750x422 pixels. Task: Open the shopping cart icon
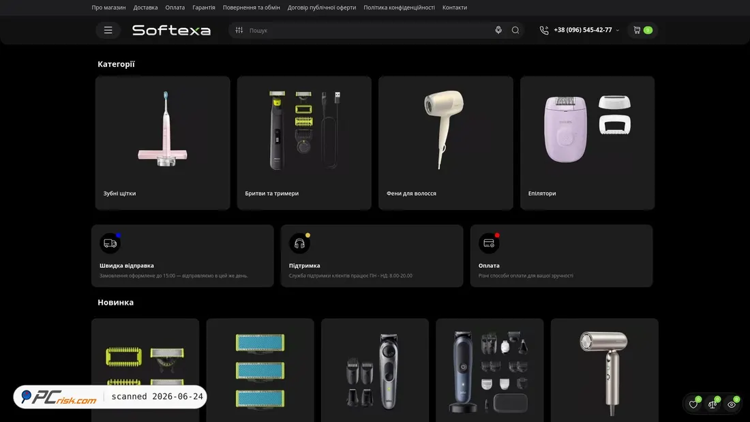pos(637,30)
